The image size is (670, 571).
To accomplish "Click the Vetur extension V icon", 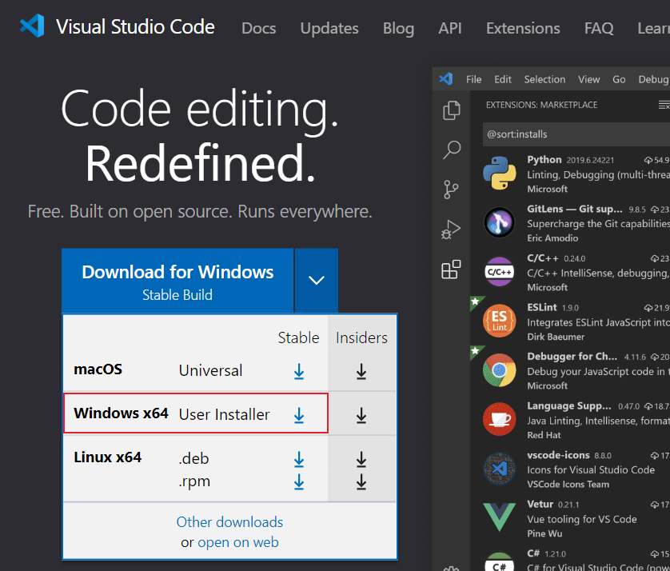I will click(499, 517).
